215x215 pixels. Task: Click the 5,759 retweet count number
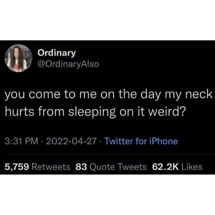pos(17,167)
